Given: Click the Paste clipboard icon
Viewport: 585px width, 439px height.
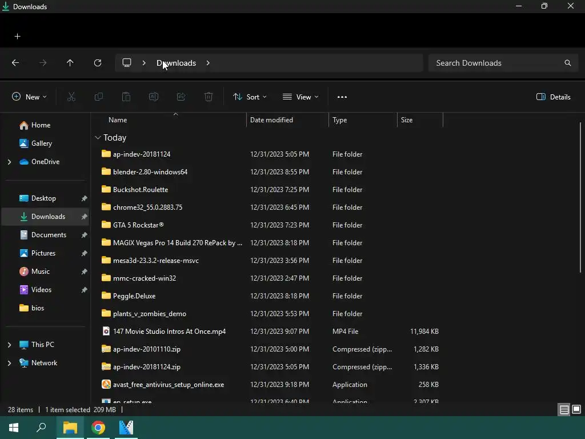Looking at the screenshot, I should click(x=126, y=97).
